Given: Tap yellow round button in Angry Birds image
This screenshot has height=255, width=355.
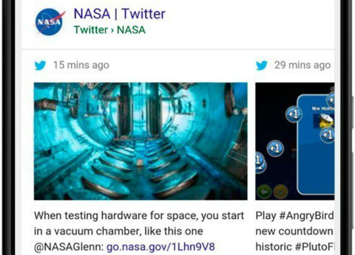Looking at the screenshot, I should (281, 191).
